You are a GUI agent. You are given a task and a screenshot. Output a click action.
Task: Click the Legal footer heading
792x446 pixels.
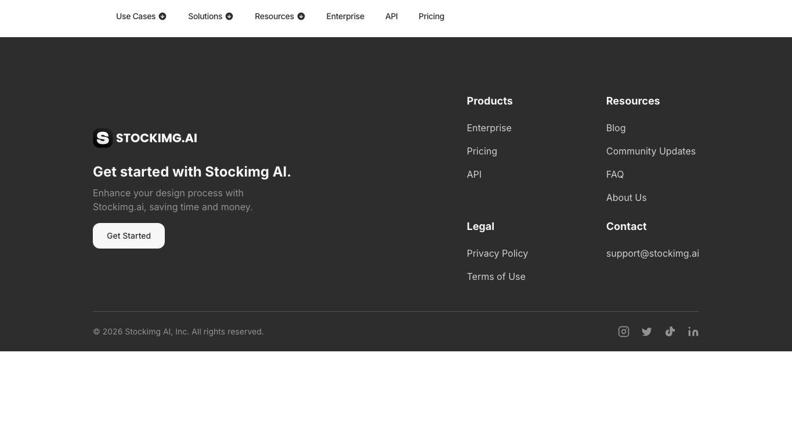[480, 226]
